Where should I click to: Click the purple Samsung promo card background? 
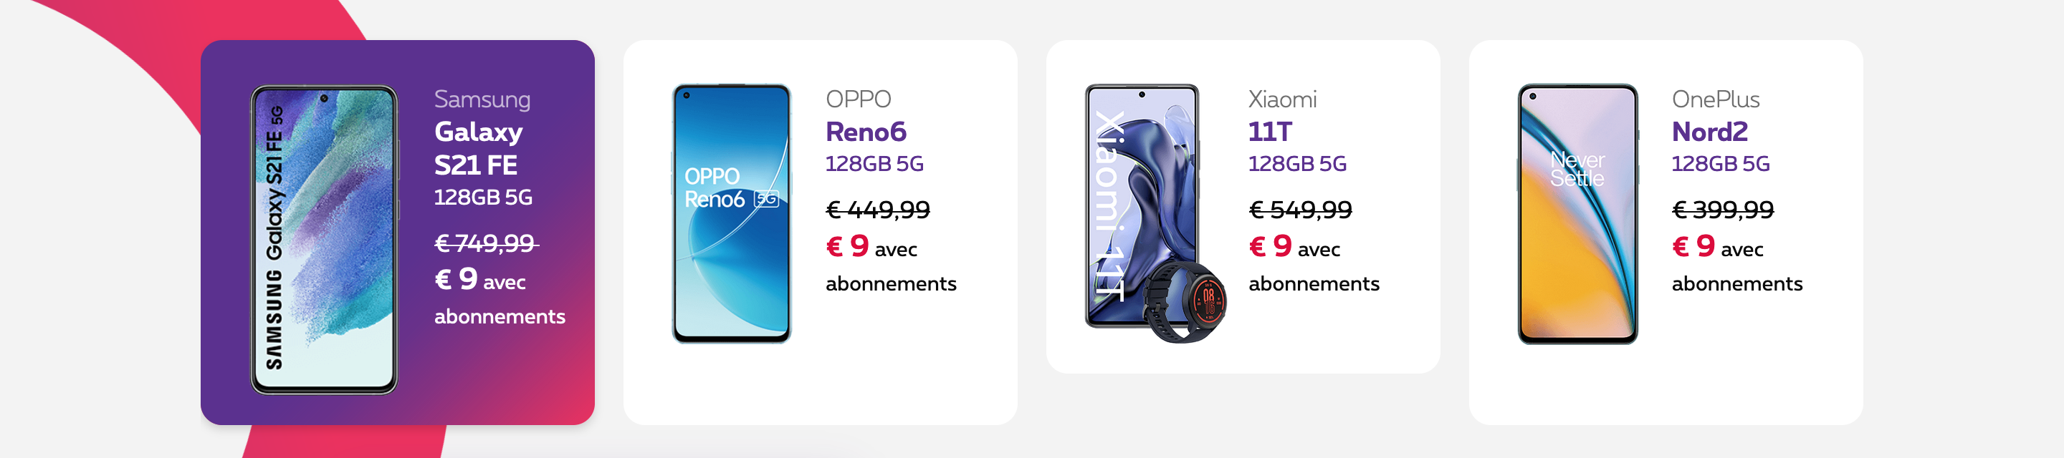click(398, 232)
